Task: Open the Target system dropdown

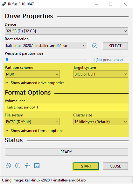Action: click(101, 74)
